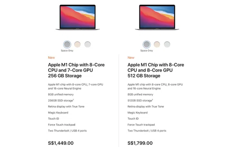Viewport: 232px width, 147px height.
Task: Click the Space Grey label under left swatches
Action: tap(67, 51)
